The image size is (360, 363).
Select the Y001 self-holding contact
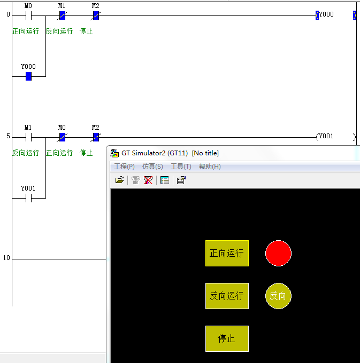coord(28,198)
